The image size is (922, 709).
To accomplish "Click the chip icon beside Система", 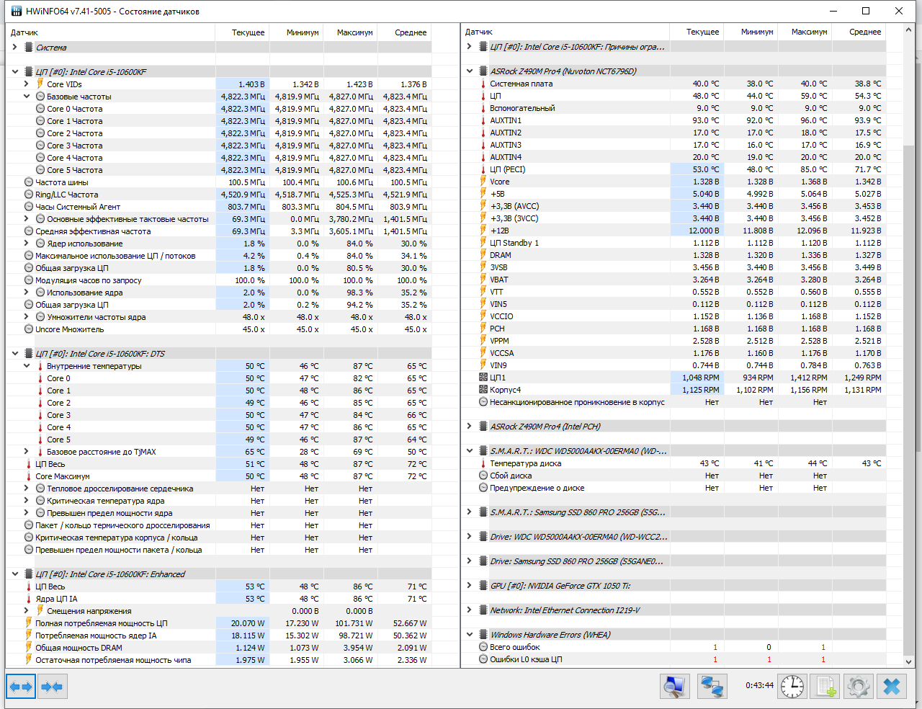I will point(29,48).
